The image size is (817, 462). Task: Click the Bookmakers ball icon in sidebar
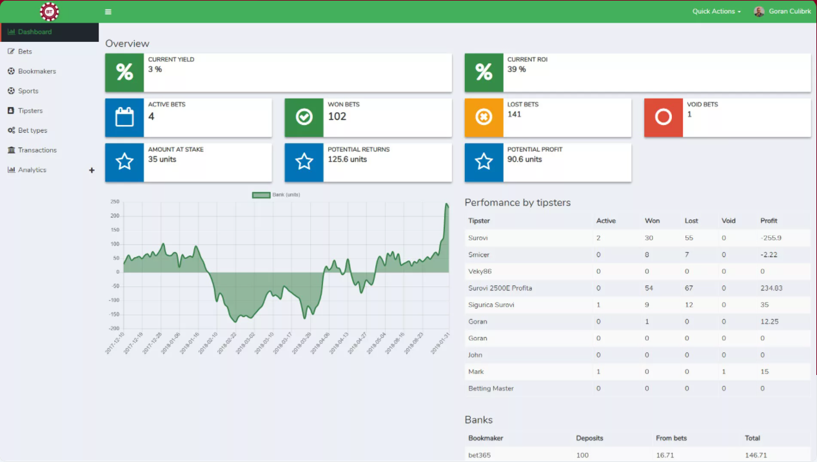tap(12, 71)
